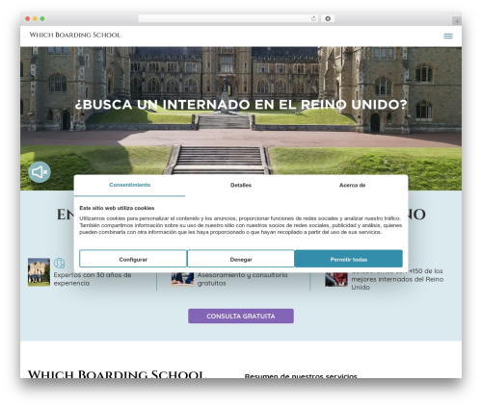Viewport: 482px width, 407px height.
Task: Click the Which Boarding School header logo
Action: pos(75,35)
